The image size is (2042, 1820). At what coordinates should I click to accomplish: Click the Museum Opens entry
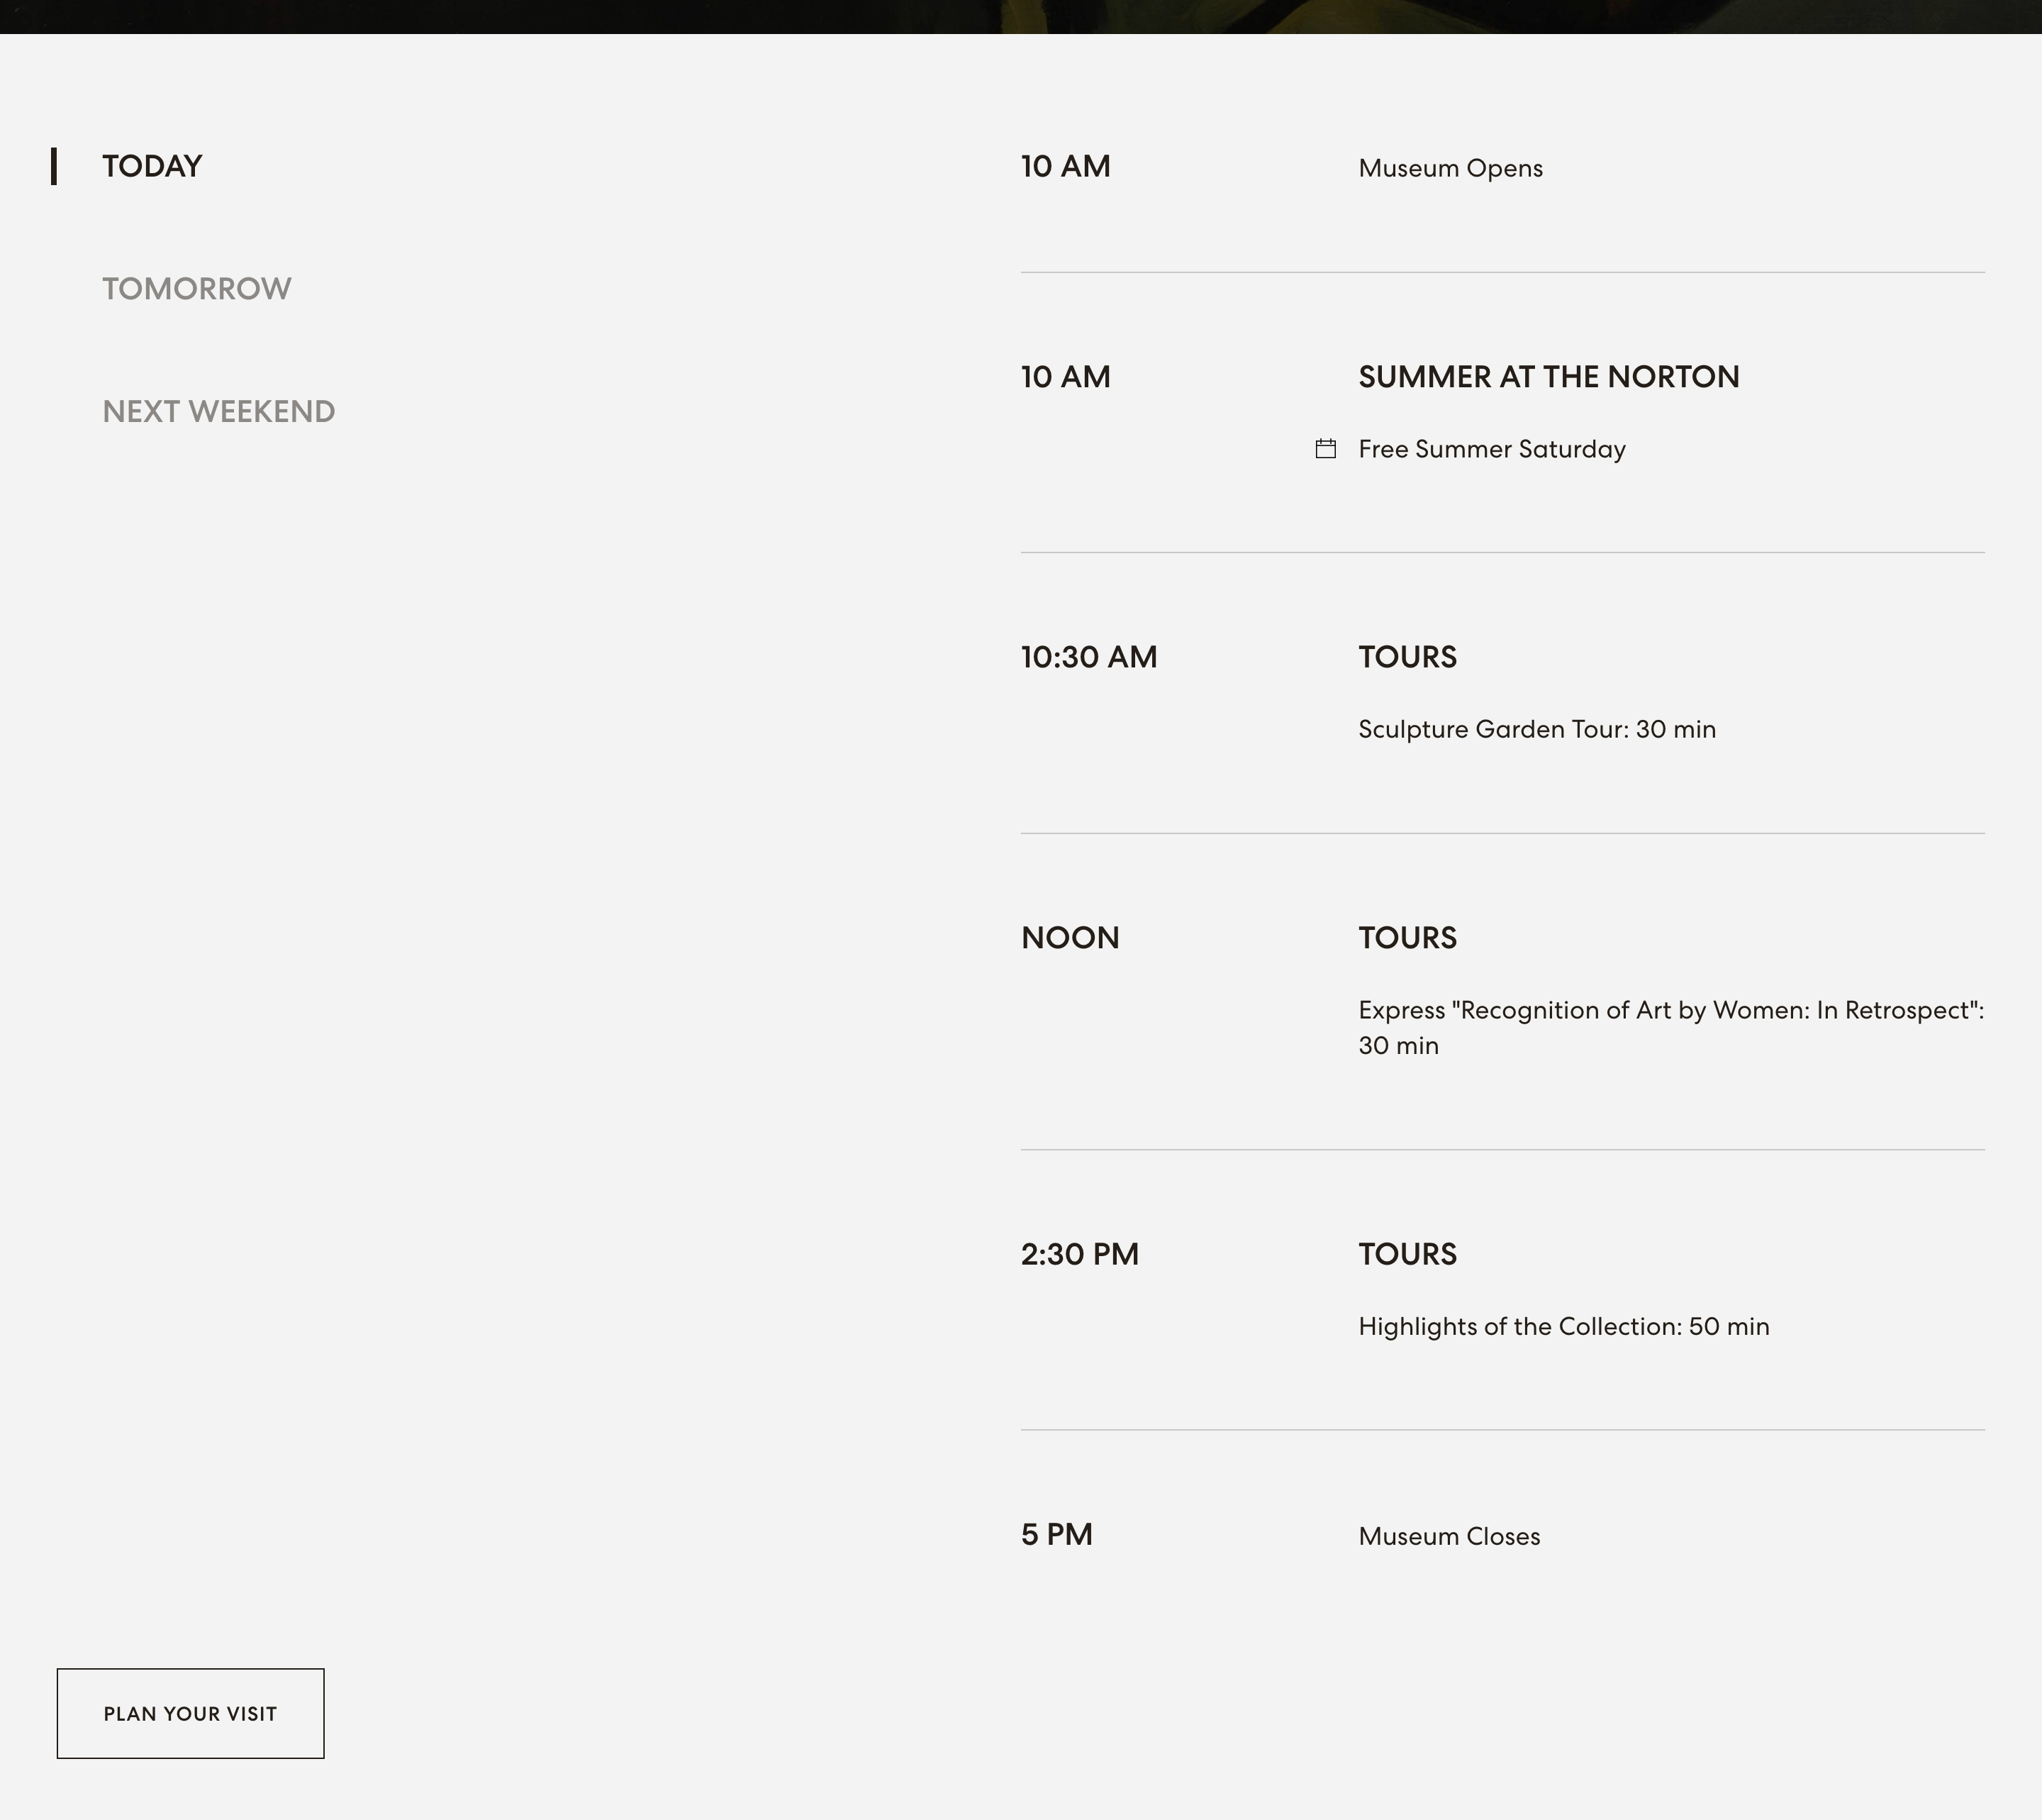(x=1450, y=168)
